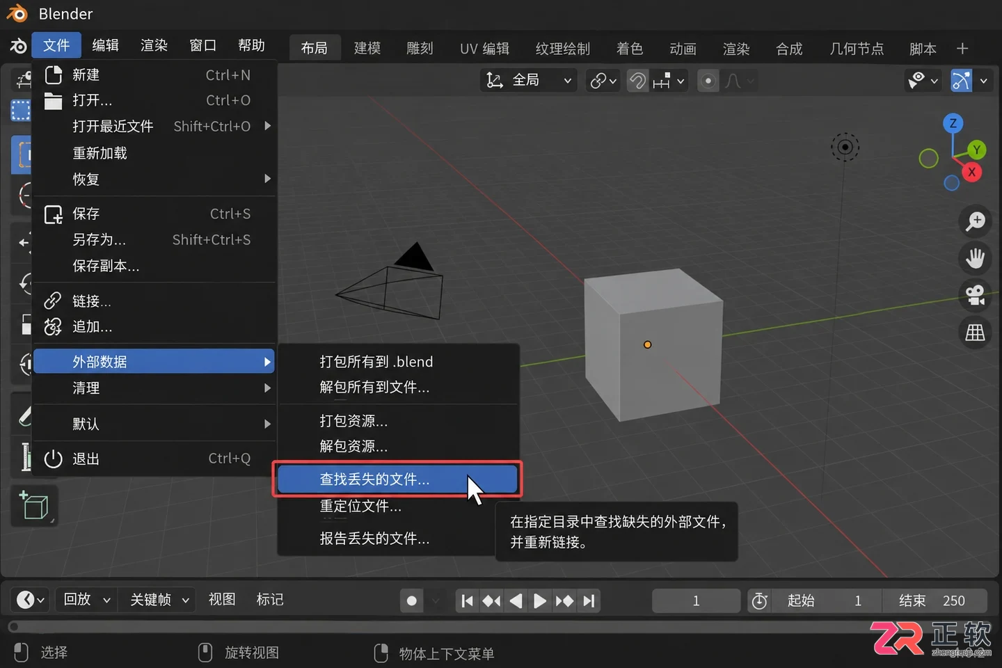
Task: Switch to the 纹理绘制 workspace tab
Action: [563, 48]
